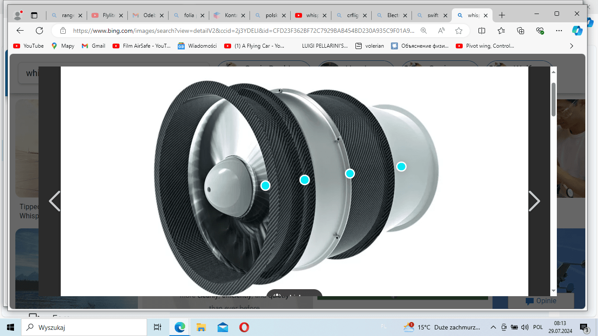598x336 pixels.
Task: Click the Read aloud icon in address bar
Action: click(x=441, y=31)
